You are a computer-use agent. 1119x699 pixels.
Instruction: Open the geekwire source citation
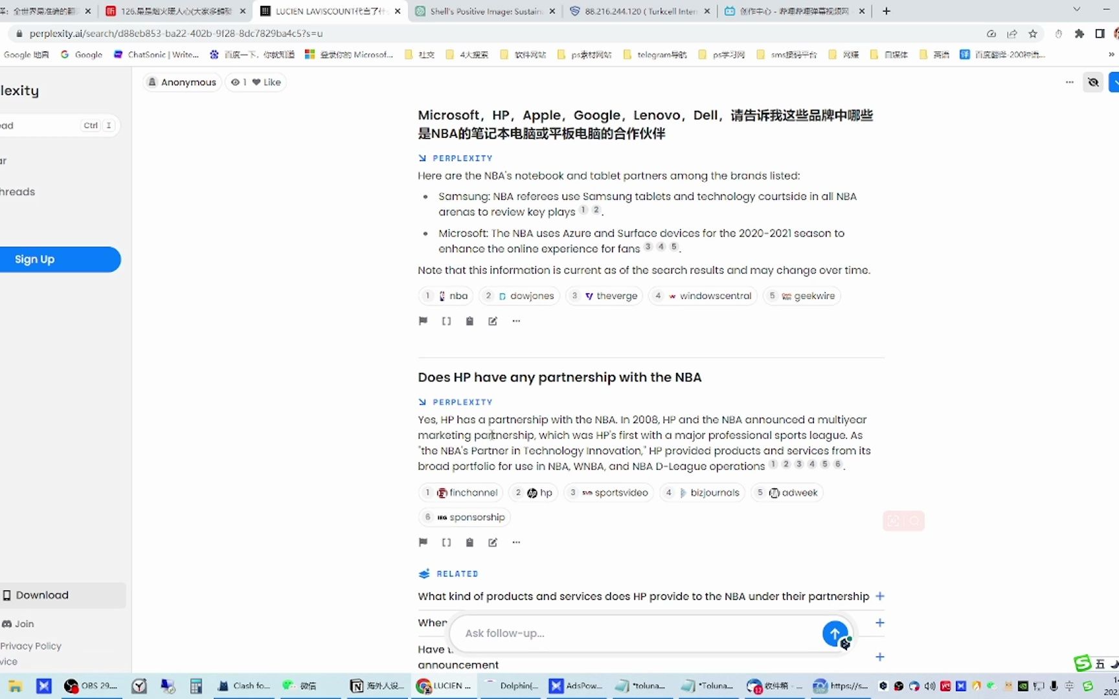(x=802, y=296)
